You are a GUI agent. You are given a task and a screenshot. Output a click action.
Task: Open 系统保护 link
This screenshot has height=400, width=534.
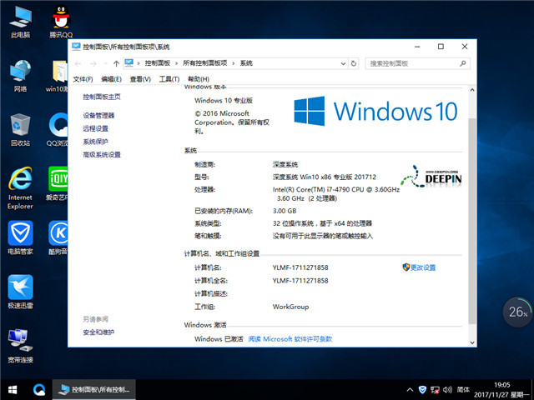coord(95,142)
